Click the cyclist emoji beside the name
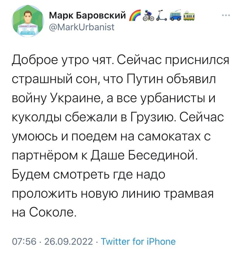The image size is (243, 255). 148,15
